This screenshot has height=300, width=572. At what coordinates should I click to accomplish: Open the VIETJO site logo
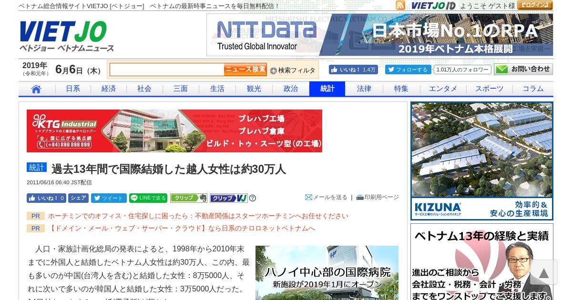click(66, 36)
